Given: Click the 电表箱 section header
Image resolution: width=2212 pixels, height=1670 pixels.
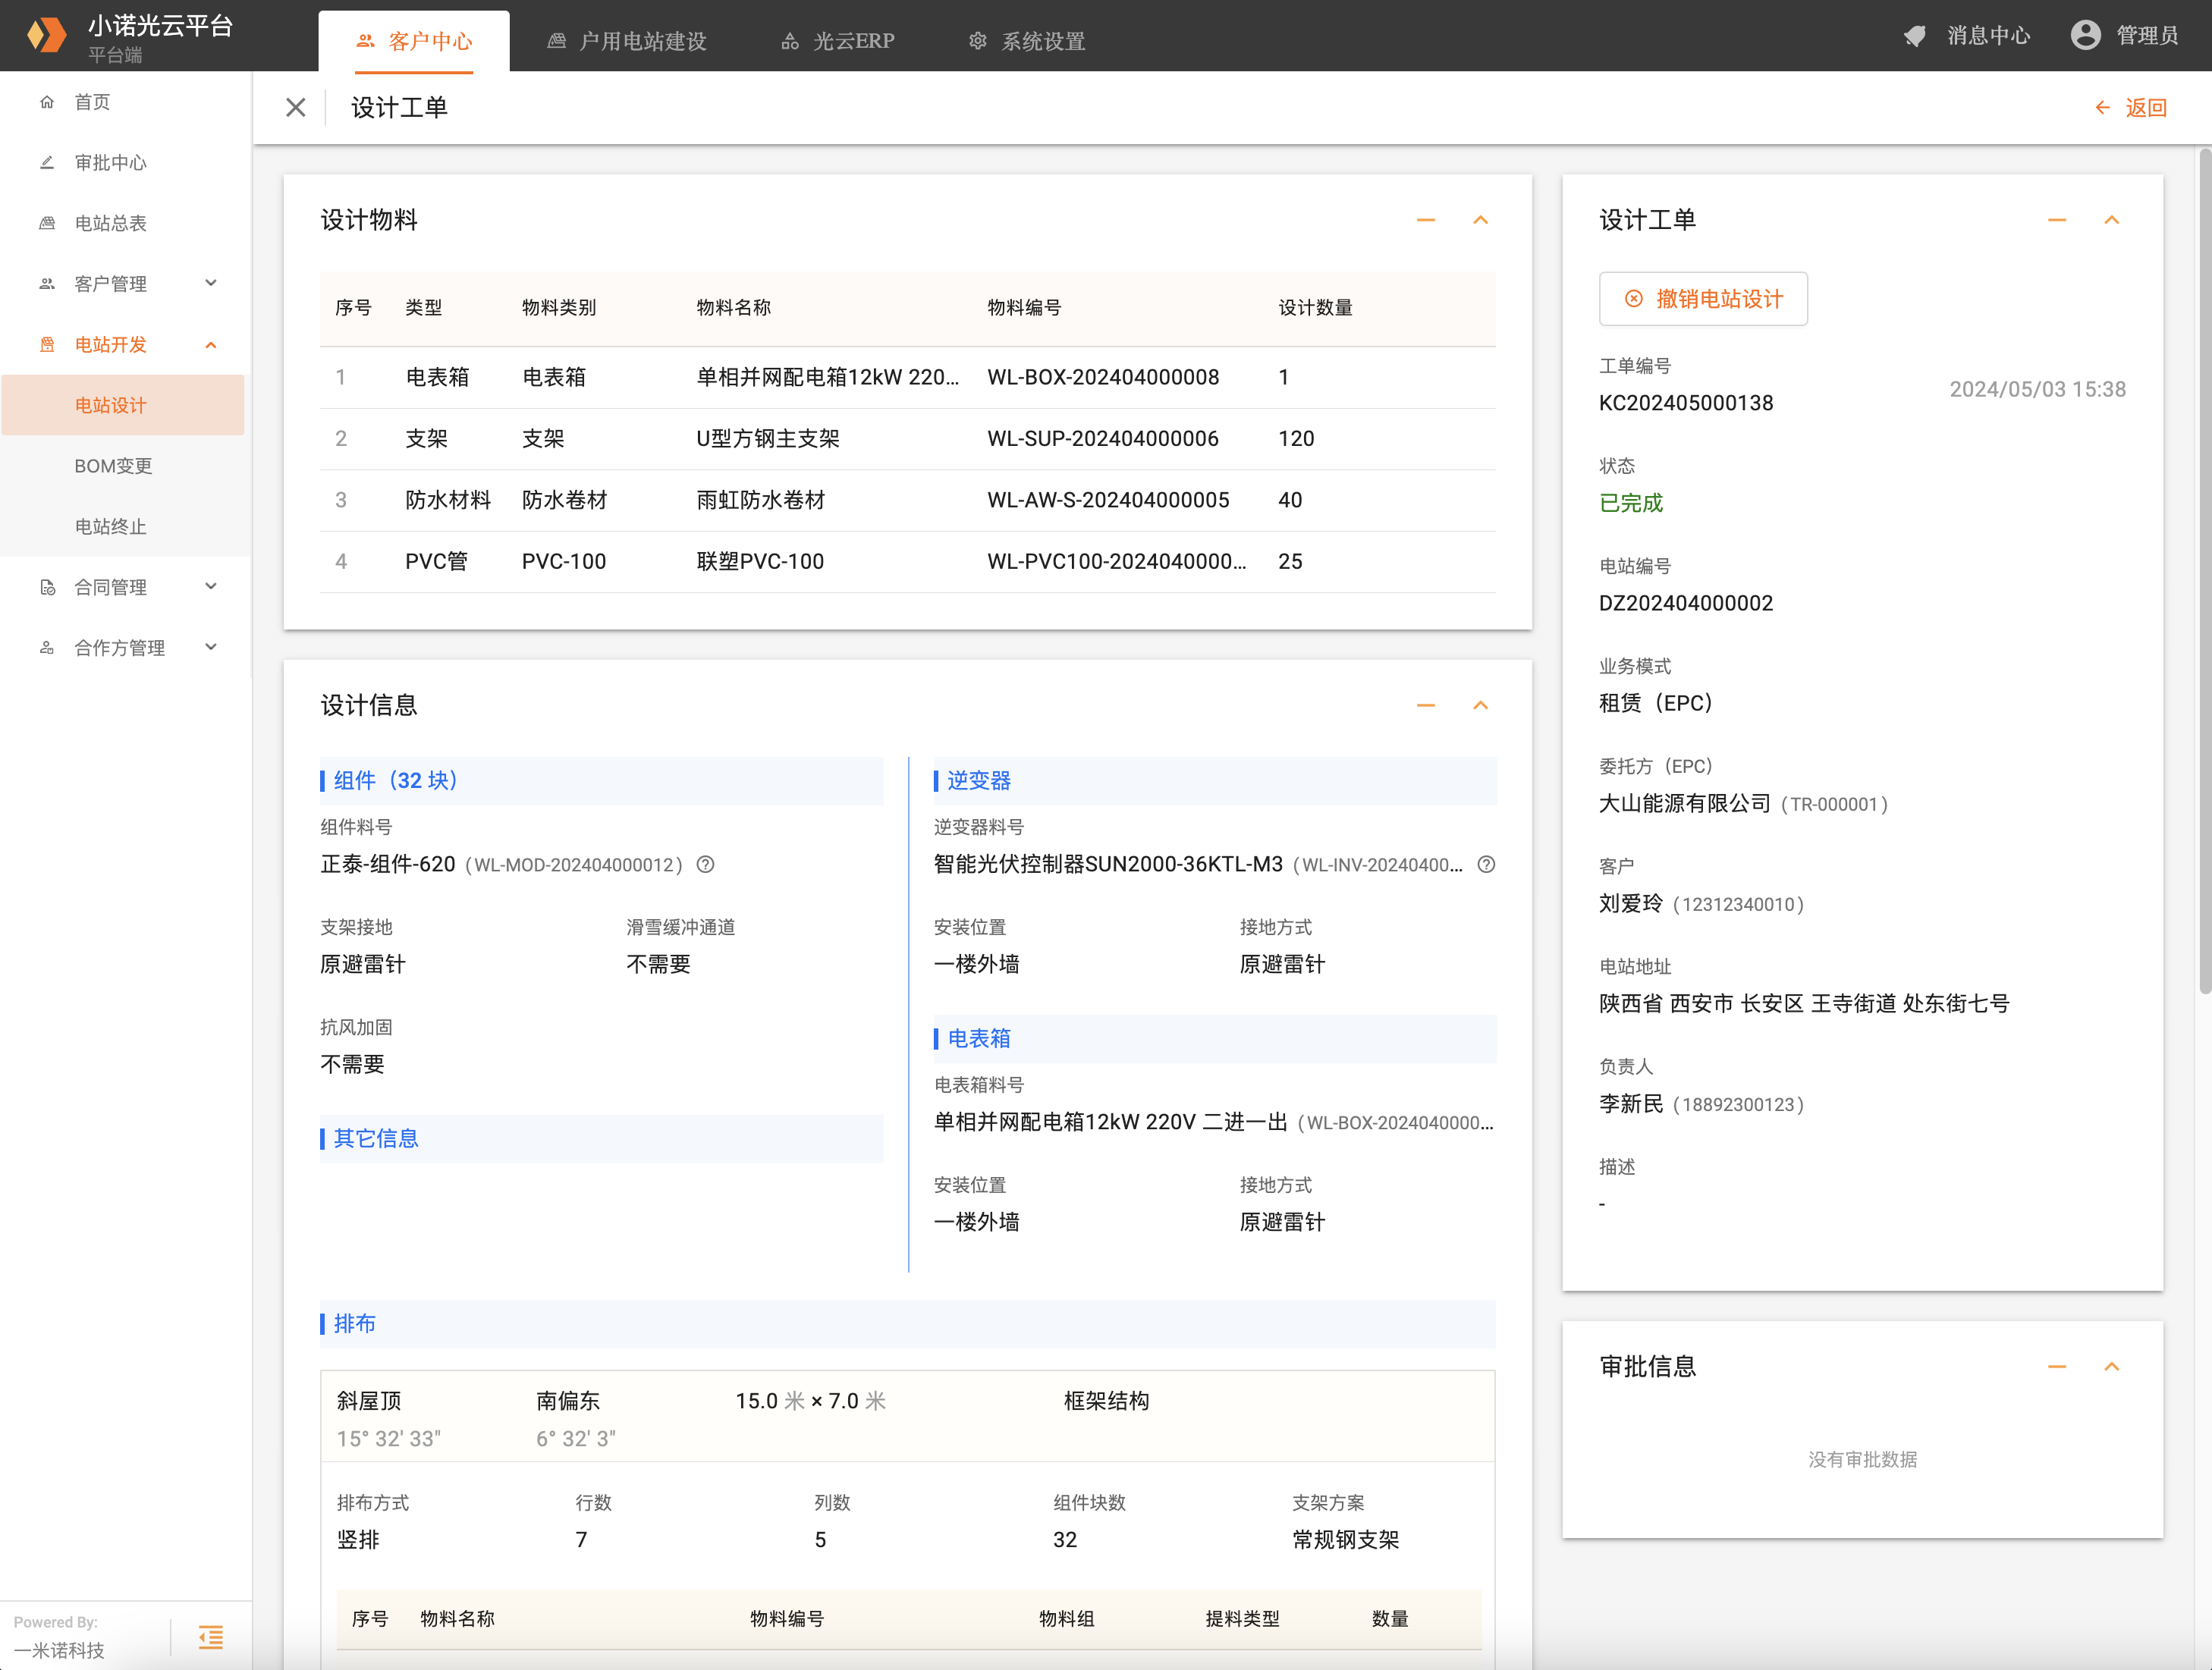Looking at the screenshot, I should tap(1215, 1038).
